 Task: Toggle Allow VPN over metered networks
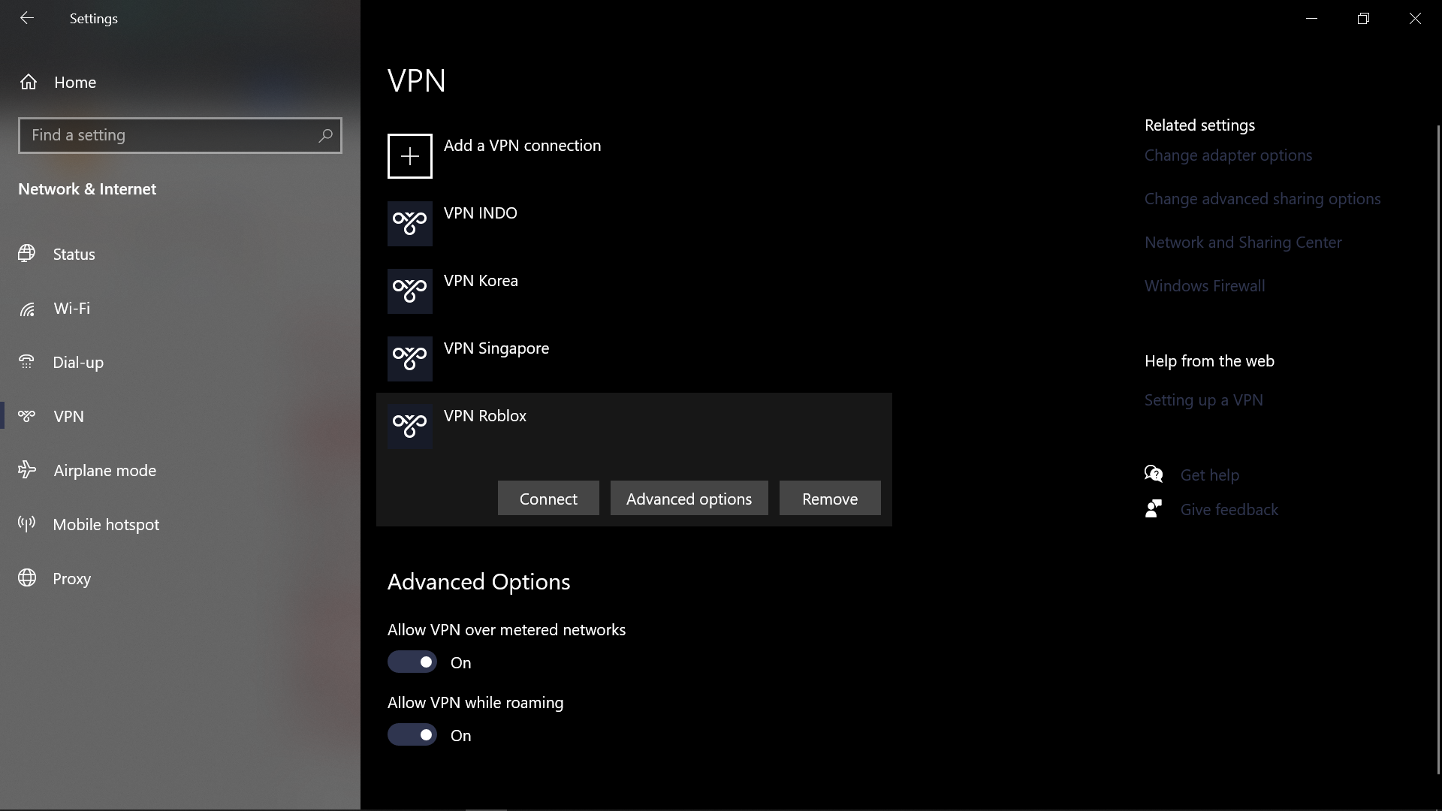[412, 662]
